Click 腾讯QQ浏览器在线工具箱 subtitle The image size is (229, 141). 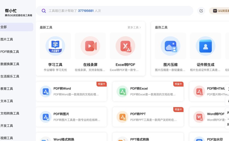19,15
